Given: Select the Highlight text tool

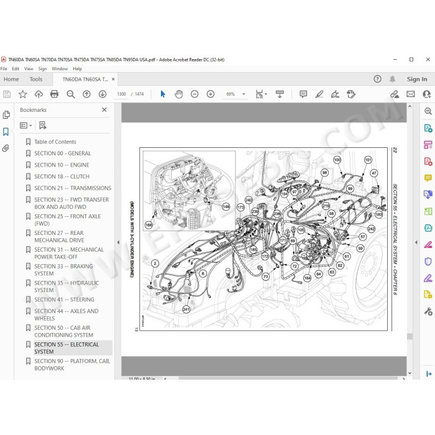Looking at the screenshot, I should point(319,94).
